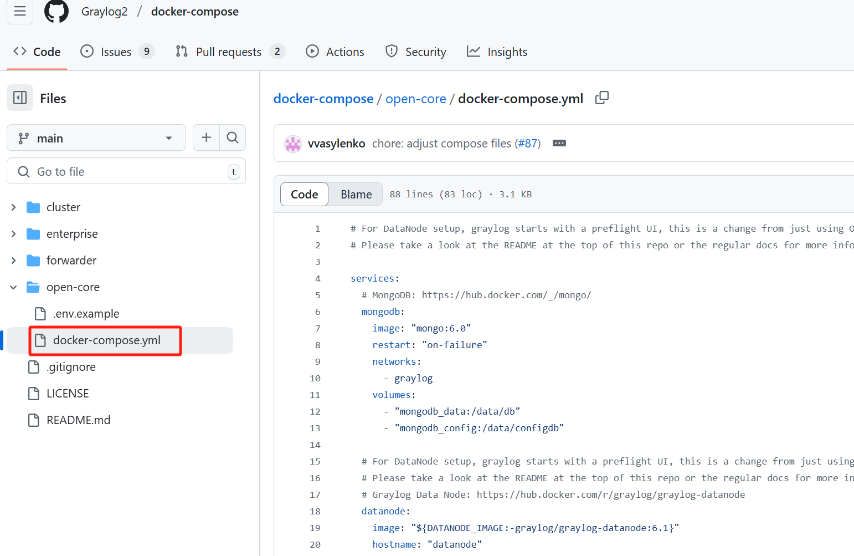
Task: Select the open-core folder
Action: 73,287
